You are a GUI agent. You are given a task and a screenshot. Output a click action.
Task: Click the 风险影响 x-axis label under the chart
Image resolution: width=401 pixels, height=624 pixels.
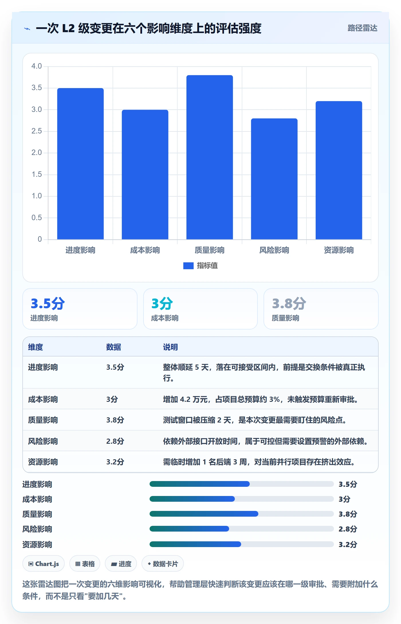coord(274,250)
